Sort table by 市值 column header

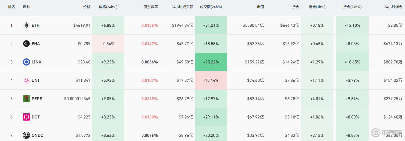[260, 7]
